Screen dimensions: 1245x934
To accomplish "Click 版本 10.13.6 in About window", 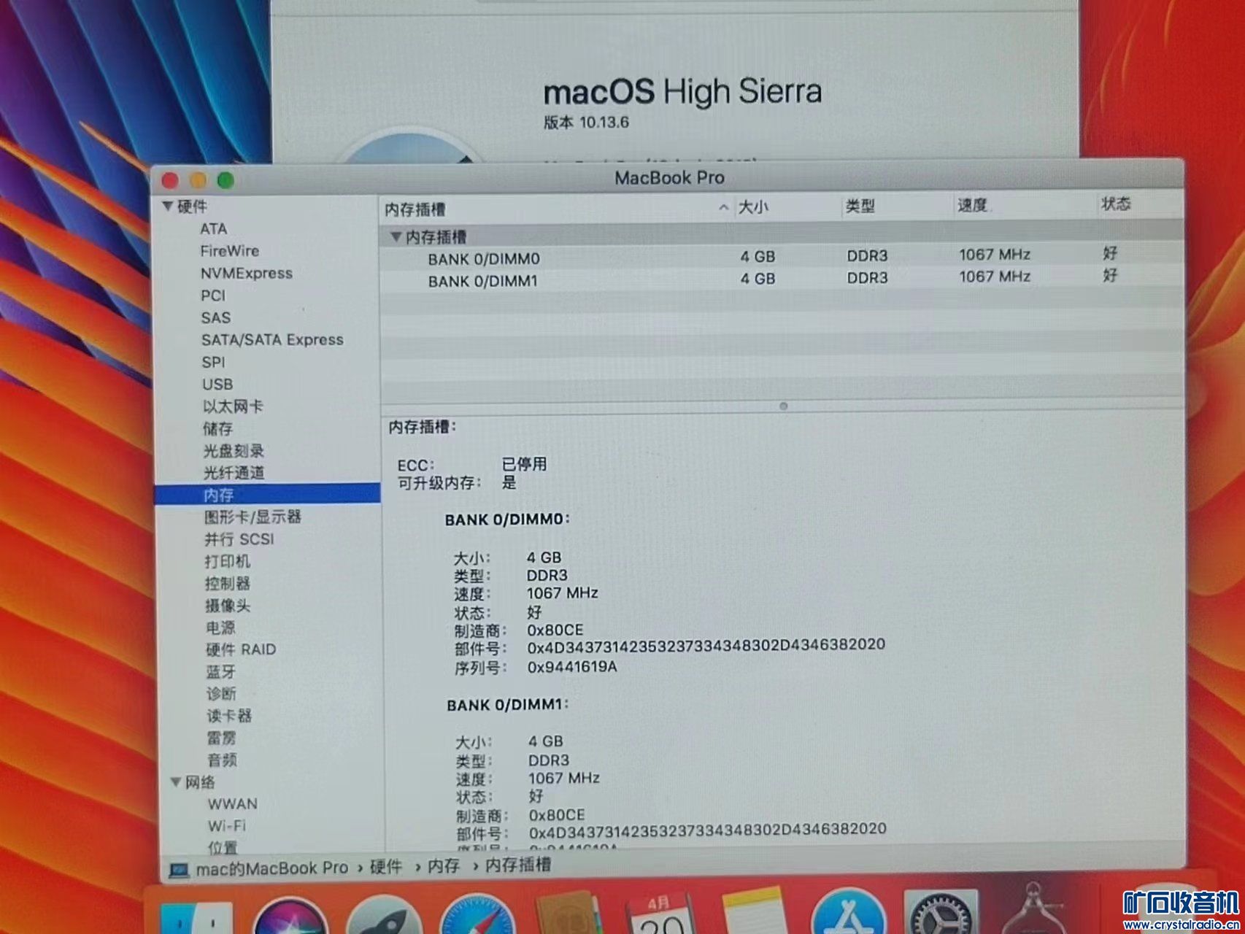I will coord(586,123).
